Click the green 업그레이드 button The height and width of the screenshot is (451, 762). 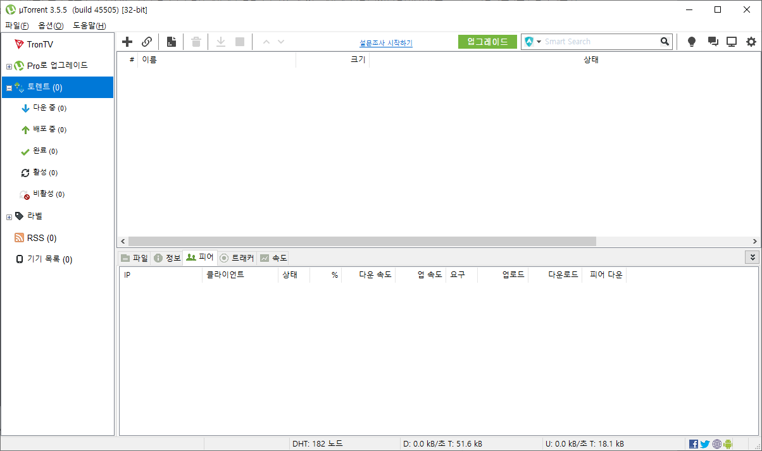[487, 42]
